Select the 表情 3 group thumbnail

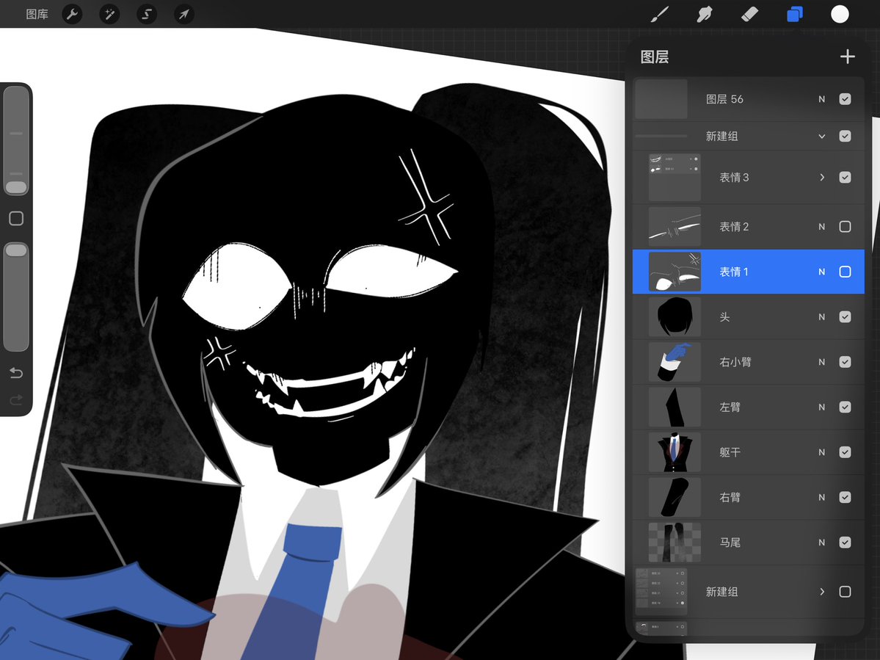click(674, 178)
